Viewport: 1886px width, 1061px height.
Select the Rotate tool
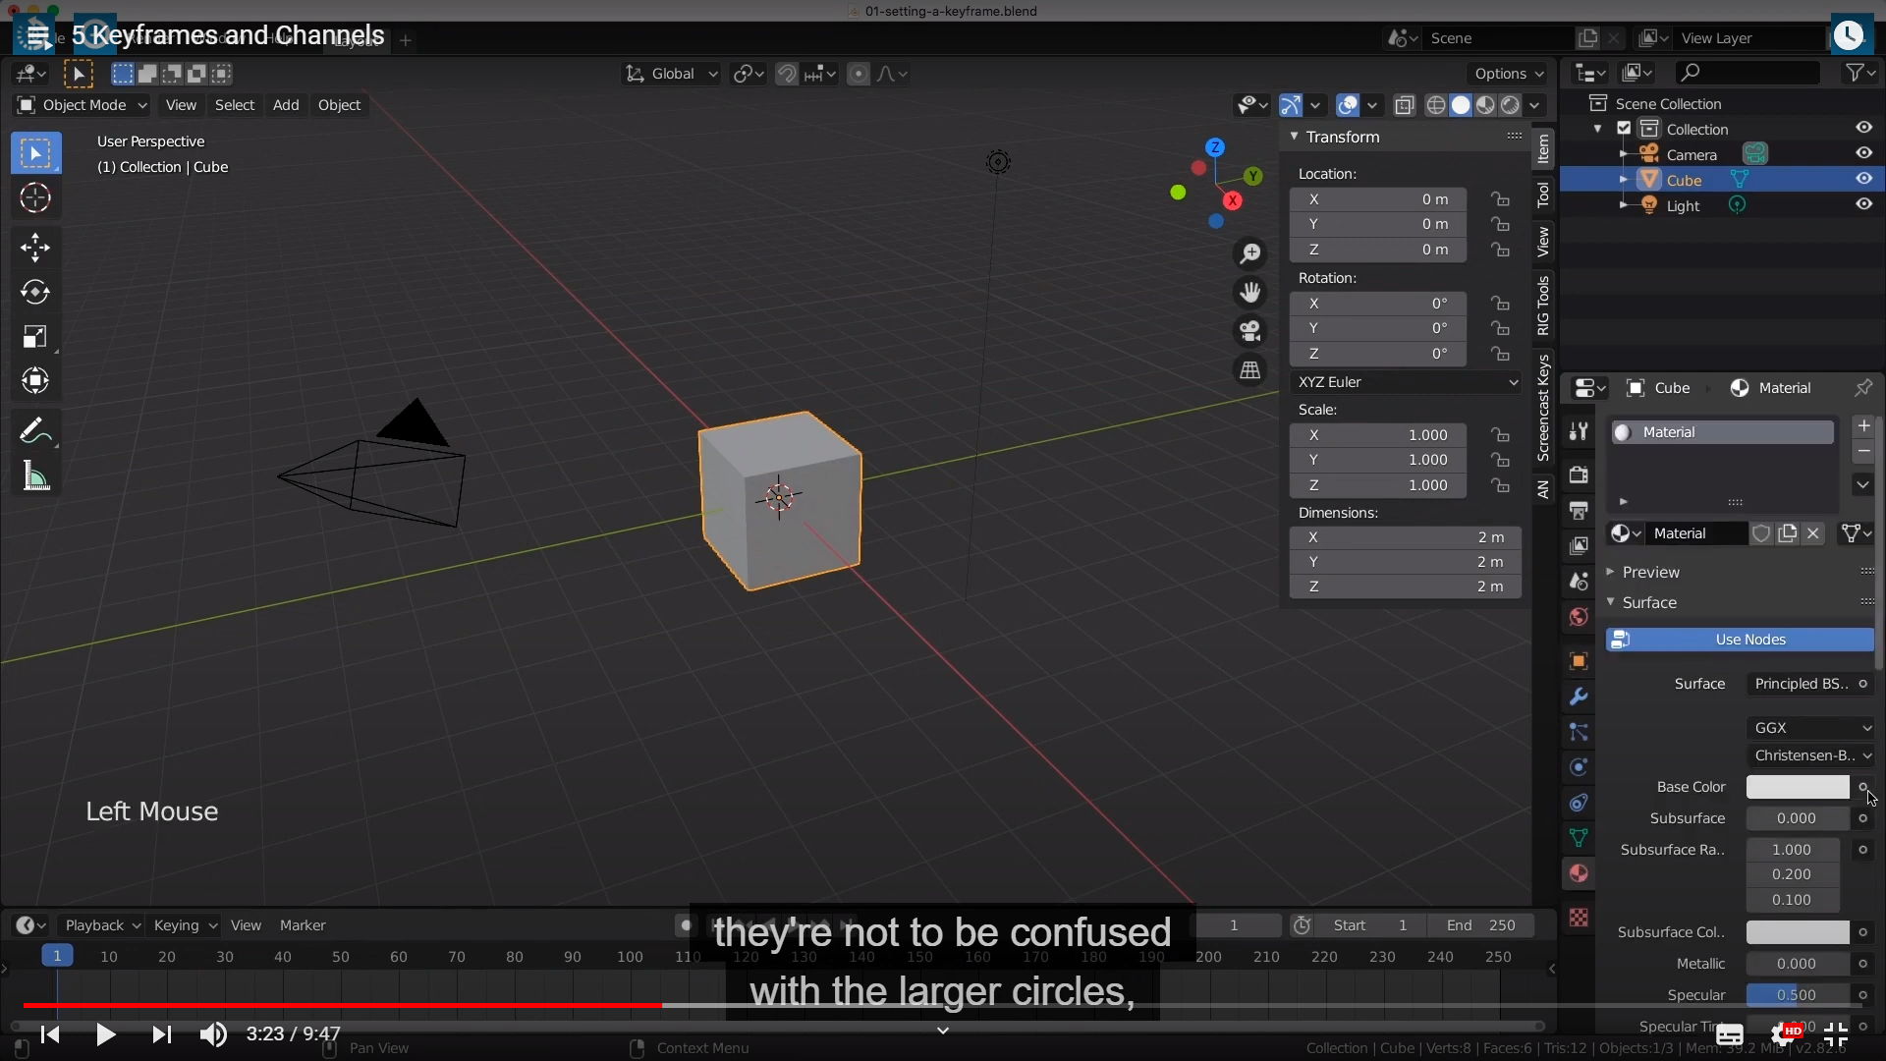pyautogui.click(x=35, y=292)
